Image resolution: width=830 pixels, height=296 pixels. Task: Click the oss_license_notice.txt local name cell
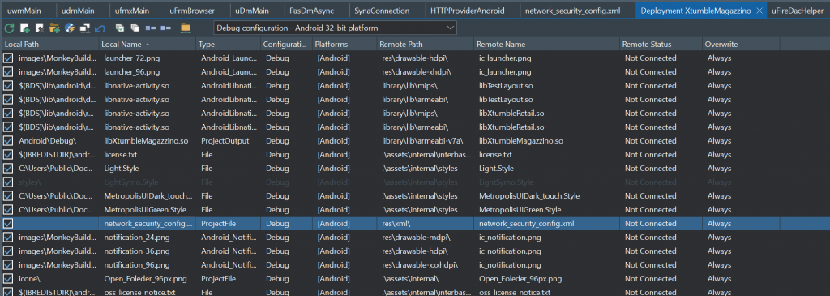point(148,292)
